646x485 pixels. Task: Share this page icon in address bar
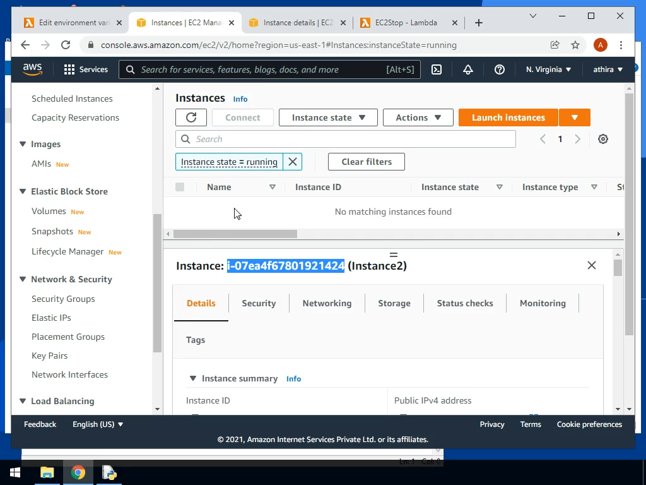click(x=555, y=45)
